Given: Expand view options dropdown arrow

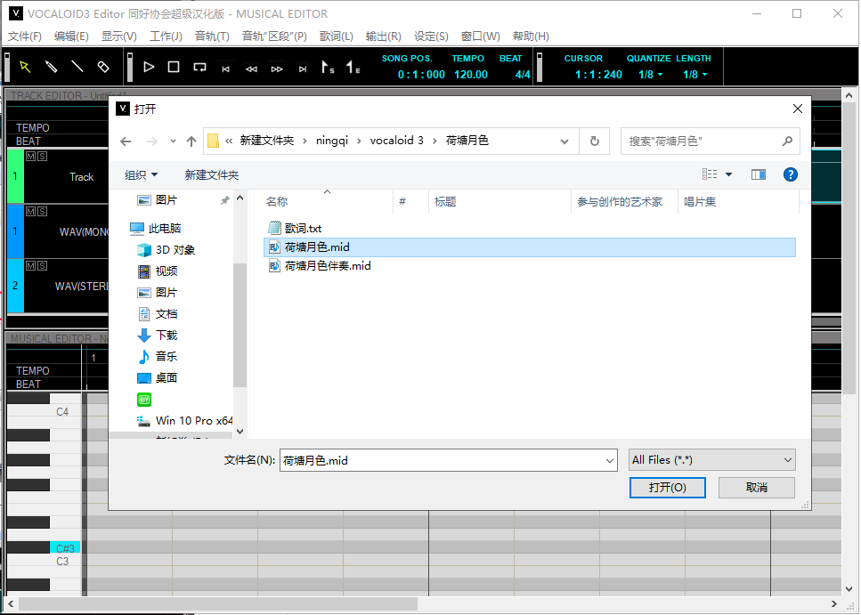Looking at the screenshot, I should point(728,174).
